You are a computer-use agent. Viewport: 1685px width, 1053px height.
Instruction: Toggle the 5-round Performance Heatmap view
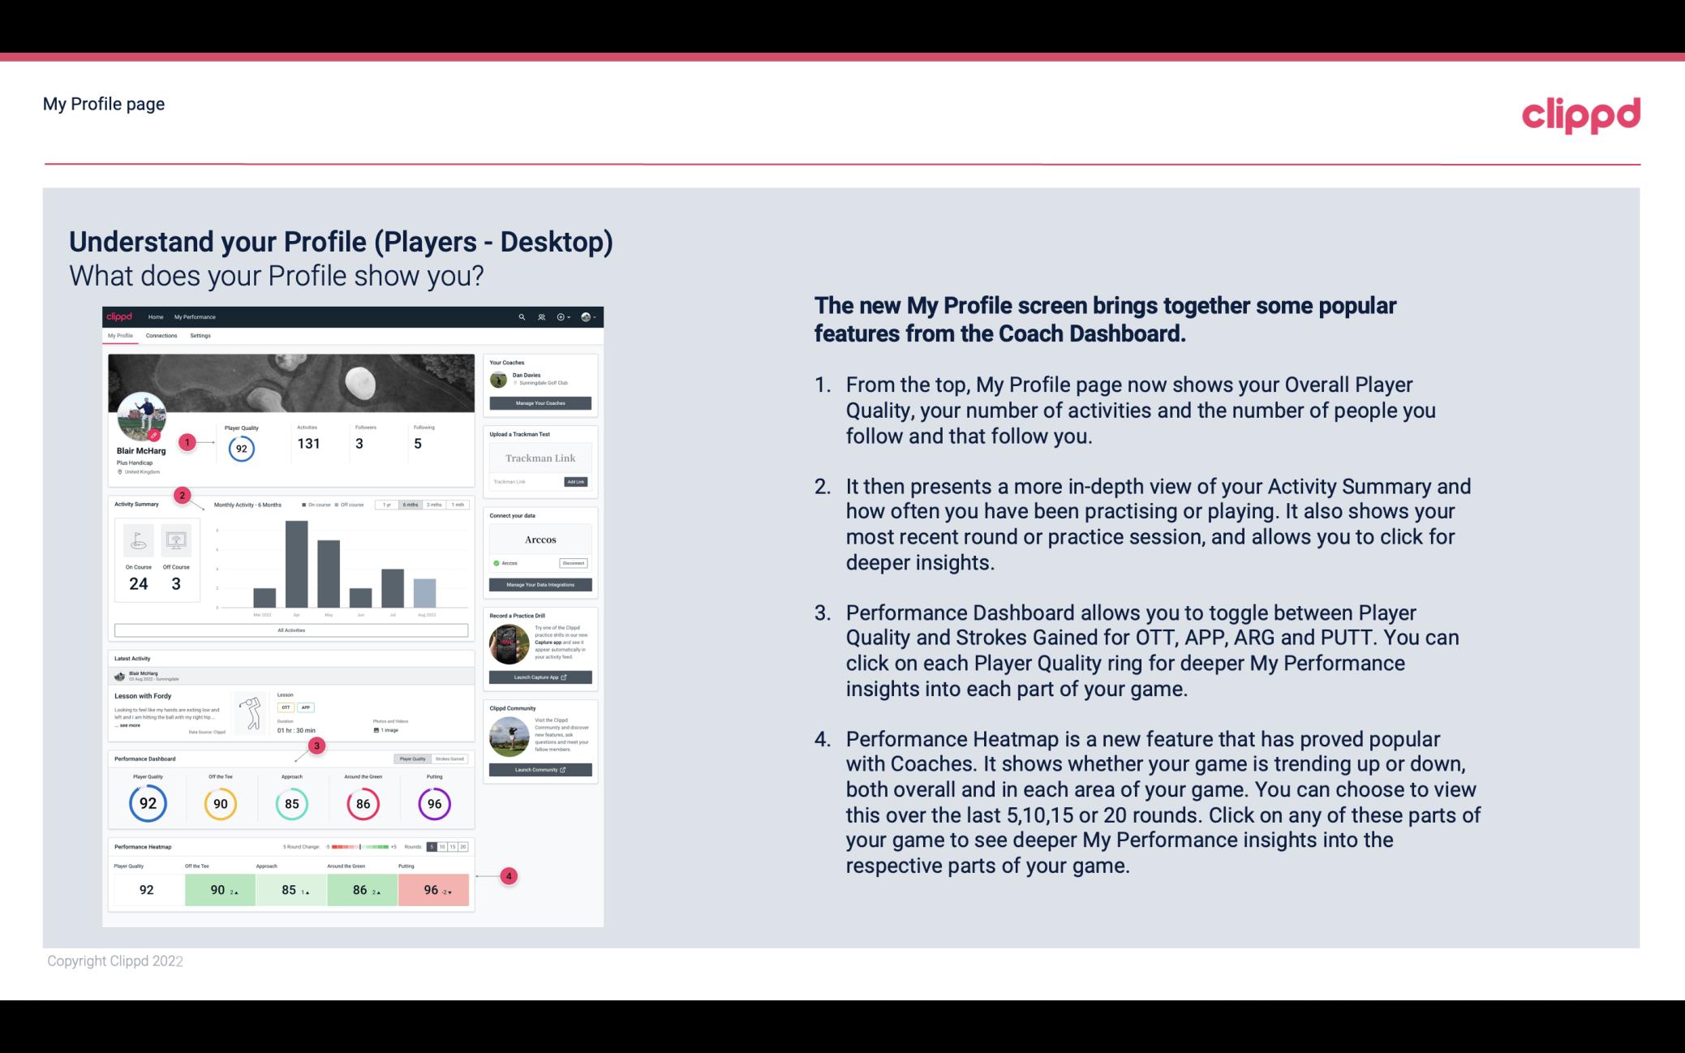coord(434,847)
